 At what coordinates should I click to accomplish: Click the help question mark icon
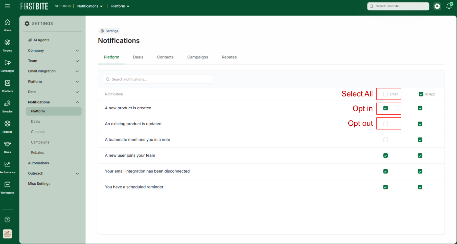(8, 219)
